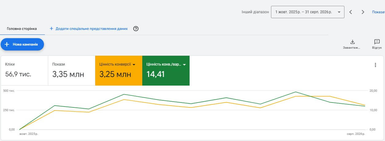Open the Головна сторінка tab
Viewport: 385px width, 141px height.
pyautogui.click(x=22, y=29)
